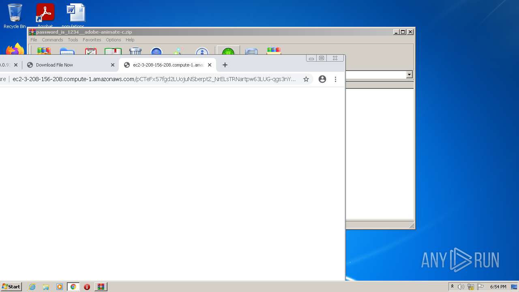Viewport: 519px width, 292px height.
Task: Open Chrome profile account icon
Action: pyautogui.click(x=322, y=79)
